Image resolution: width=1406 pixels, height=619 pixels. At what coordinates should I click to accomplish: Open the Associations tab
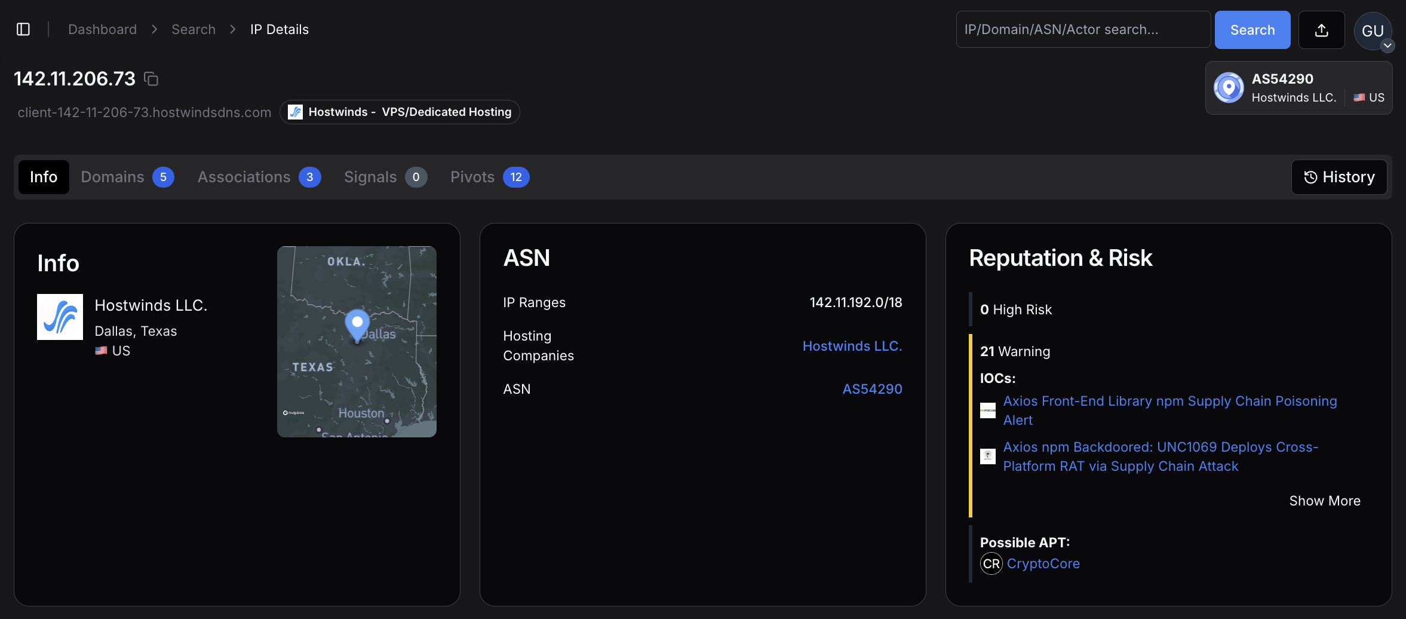coord(259,177)
